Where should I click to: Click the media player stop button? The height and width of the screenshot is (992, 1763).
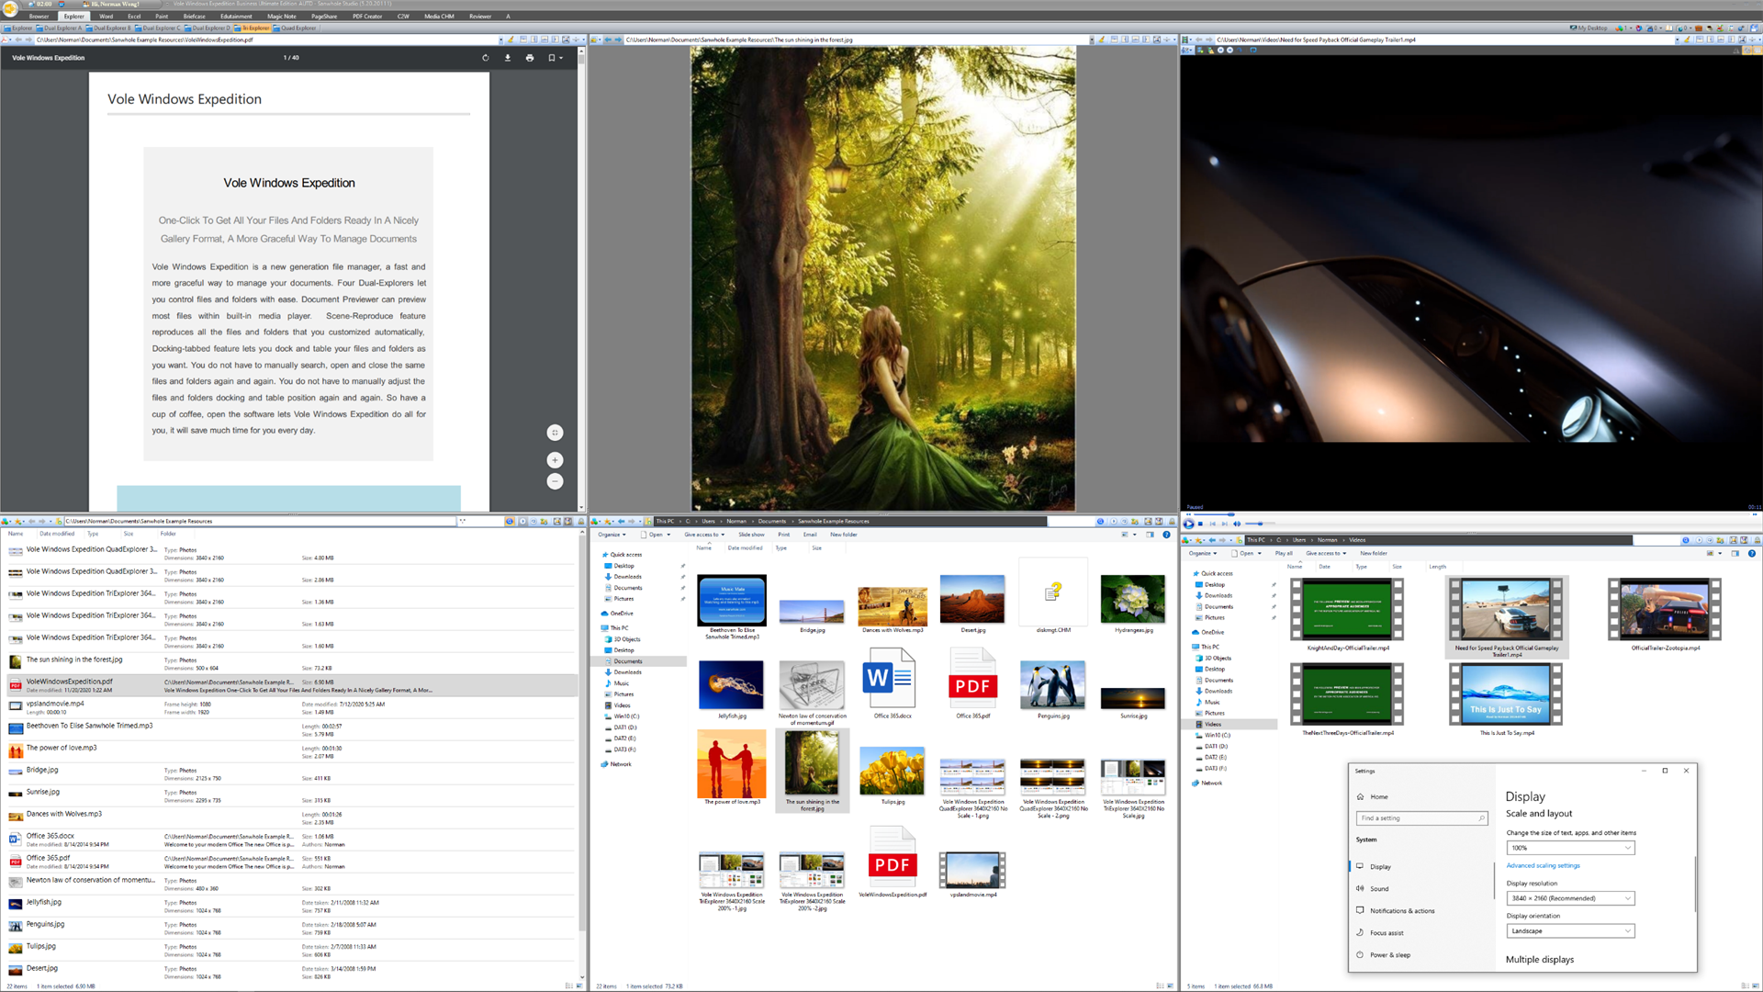point(1200,524)
